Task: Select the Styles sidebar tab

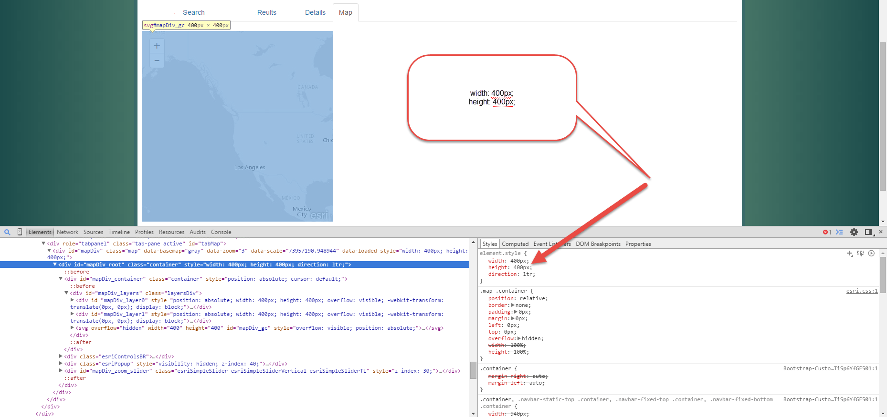Action: tap(489, 244)
